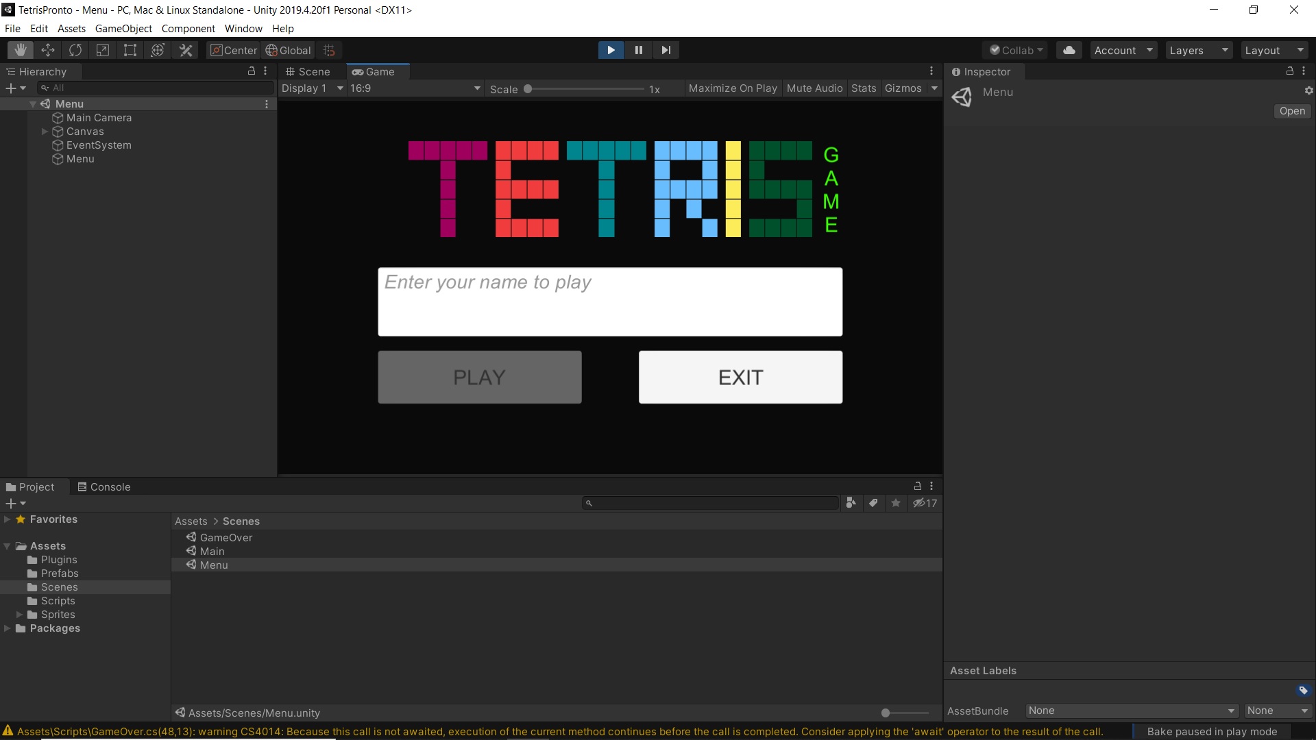Step one frame forward
Screen dimensions: 1316x740
(666, 50)
